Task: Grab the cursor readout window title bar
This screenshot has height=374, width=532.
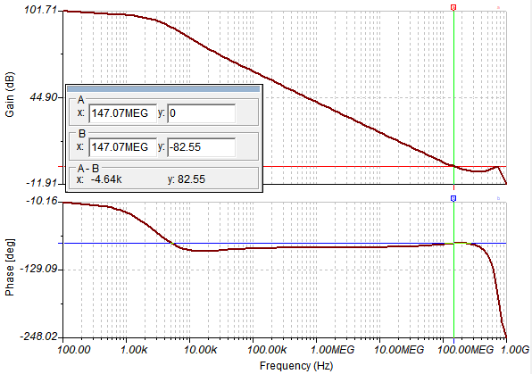Action: click(163, 89)
